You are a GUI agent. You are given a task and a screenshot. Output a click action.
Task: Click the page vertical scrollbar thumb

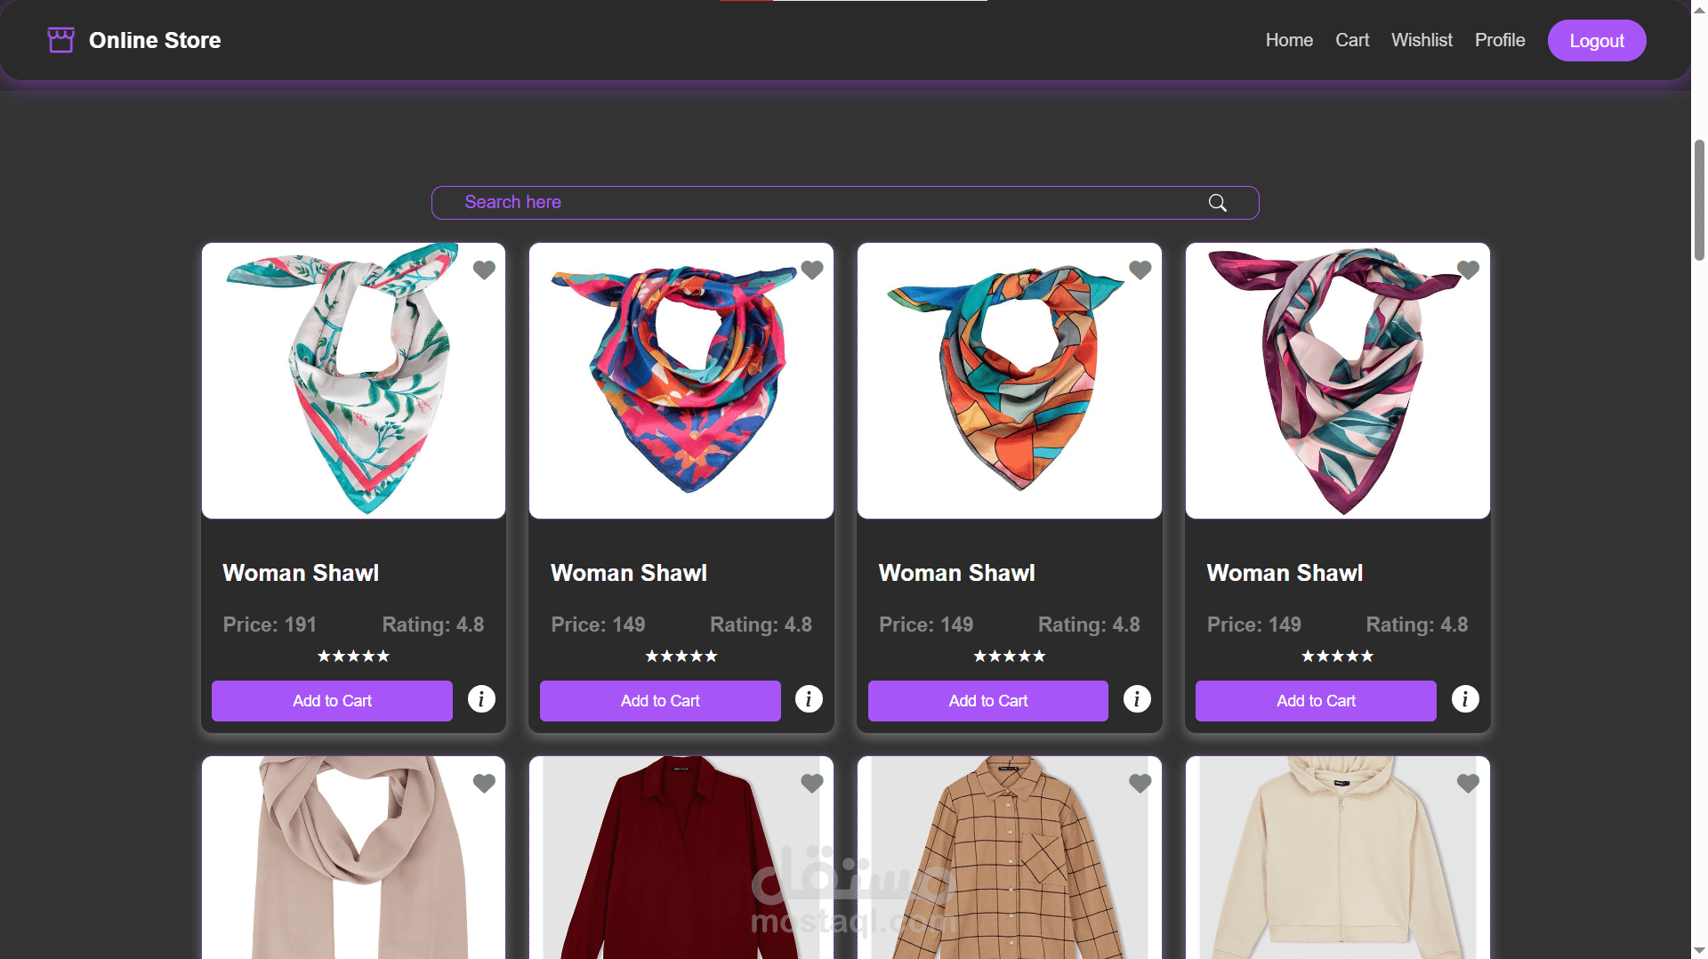coord(1699,200)
